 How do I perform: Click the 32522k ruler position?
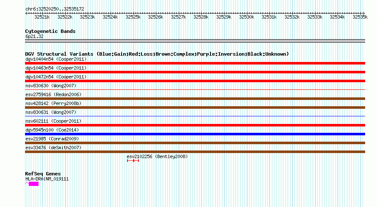(x=65, y=17)
